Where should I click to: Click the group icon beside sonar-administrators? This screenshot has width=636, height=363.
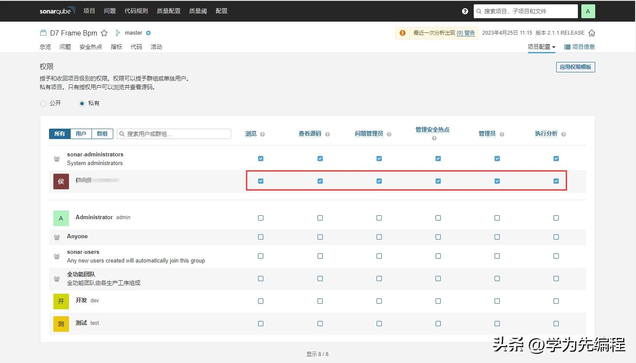point(57,159)
